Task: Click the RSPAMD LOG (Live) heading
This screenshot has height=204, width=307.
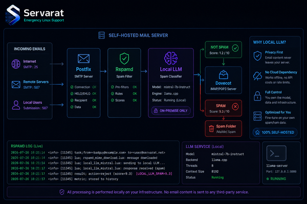Action: click(x=27, y=146)
